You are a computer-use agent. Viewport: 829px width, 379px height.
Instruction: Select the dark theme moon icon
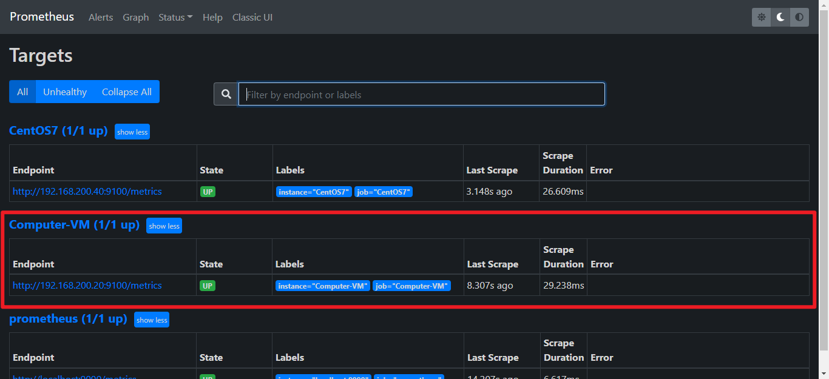[x=780, y=17]
